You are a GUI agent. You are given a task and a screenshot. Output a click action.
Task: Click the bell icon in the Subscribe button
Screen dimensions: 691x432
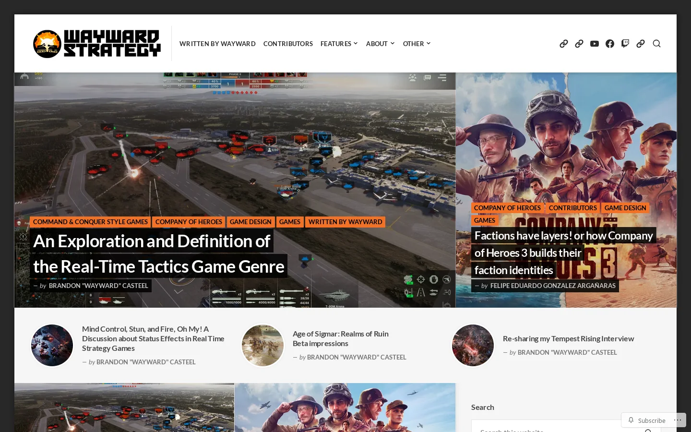coord(631,420)
